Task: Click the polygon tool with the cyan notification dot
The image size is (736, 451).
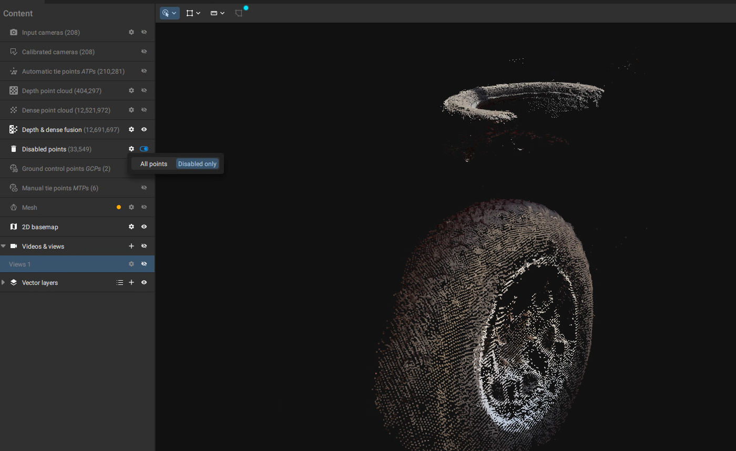Action: coord(239,13)
